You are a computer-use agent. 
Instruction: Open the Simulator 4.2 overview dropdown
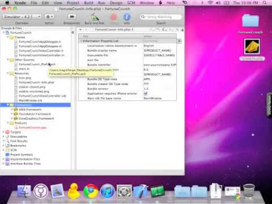[22, 16]
